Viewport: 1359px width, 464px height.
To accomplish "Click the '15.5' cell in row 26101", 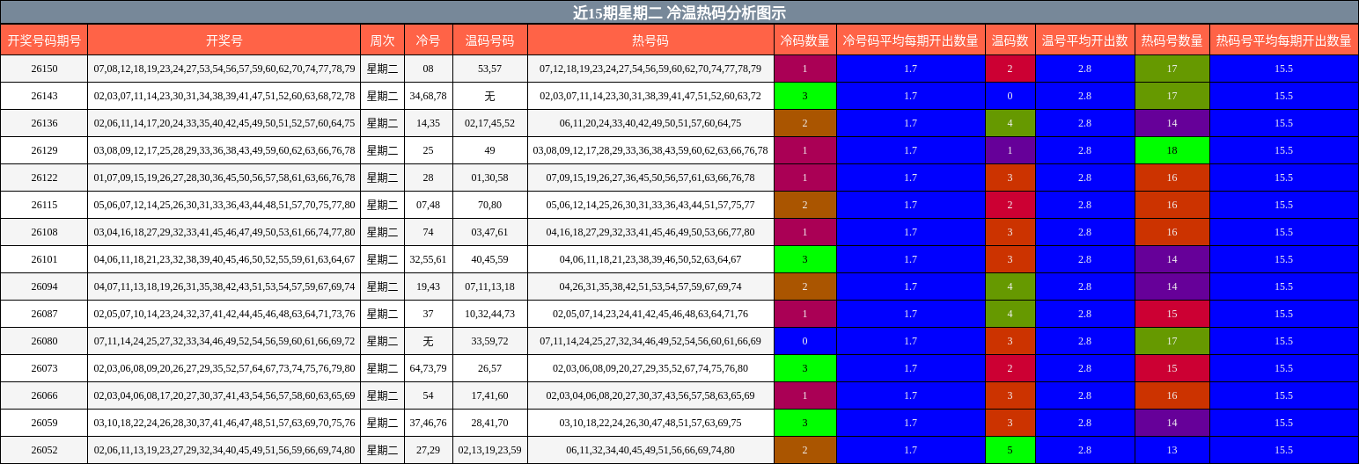I will pos(1283,259).
